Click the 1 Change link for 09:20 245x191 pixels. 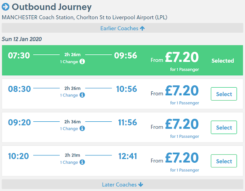point(69,129)
